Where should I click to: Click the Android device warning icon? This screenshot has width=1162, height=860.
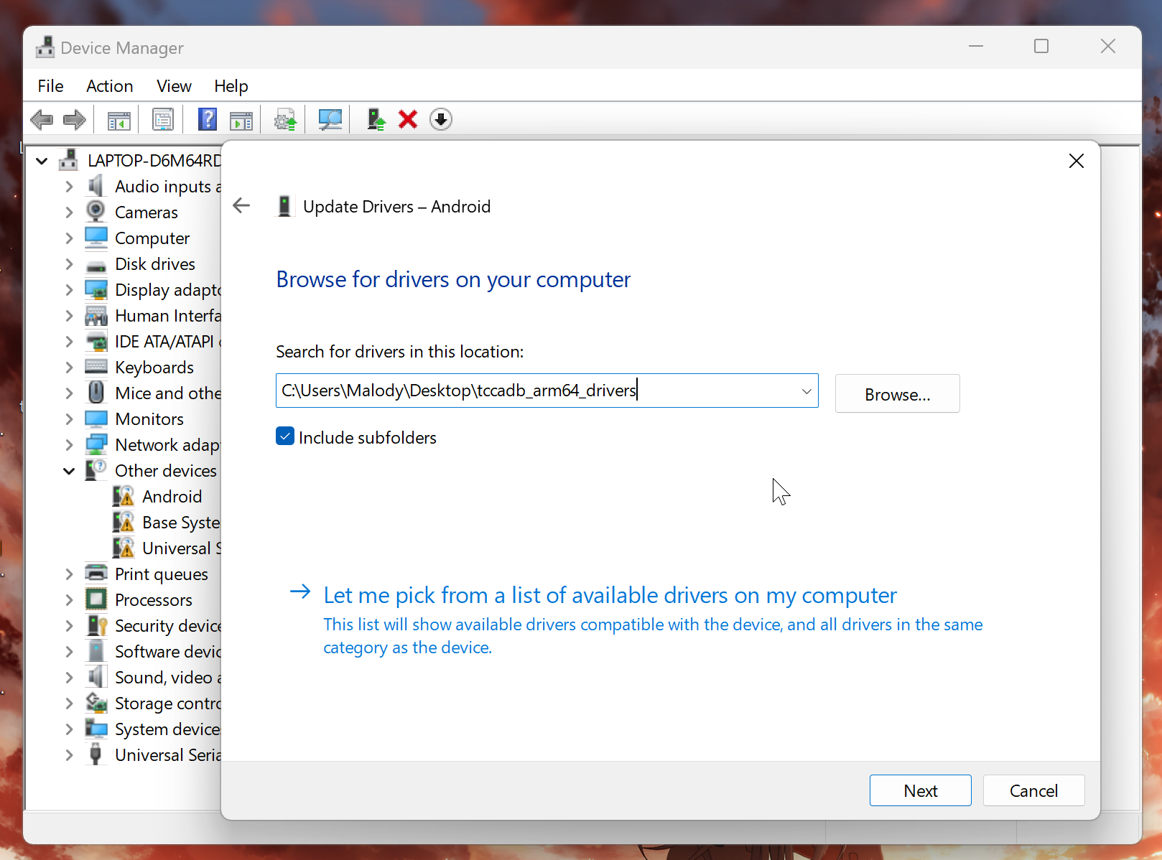pyautogui.click(x=124, y=496)
